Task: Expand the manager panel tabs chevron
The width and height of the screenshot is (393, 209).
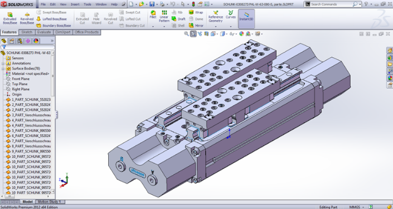Action: [52, 41]
